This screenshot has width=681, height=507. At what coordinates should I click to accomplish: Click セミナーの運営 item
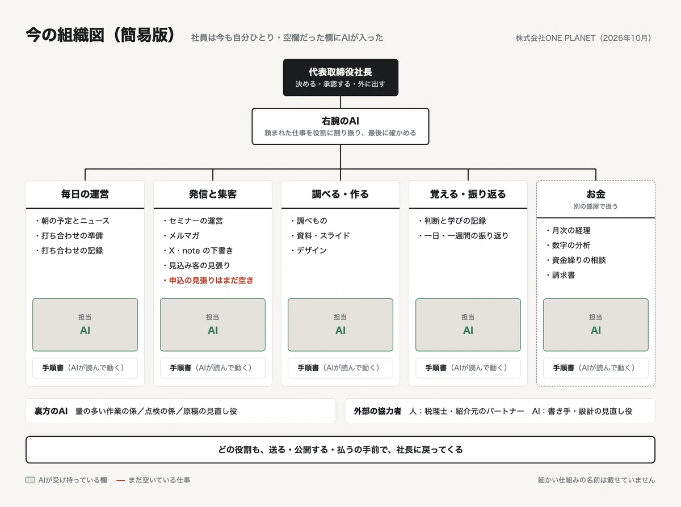click(192, 221)
